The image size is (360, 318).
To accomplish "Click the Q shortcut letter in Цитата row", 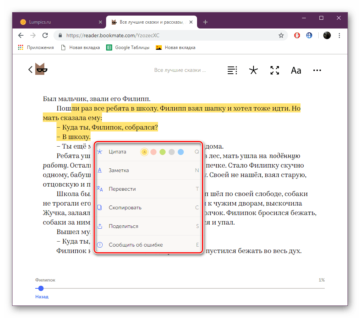I will coord(197,152).
